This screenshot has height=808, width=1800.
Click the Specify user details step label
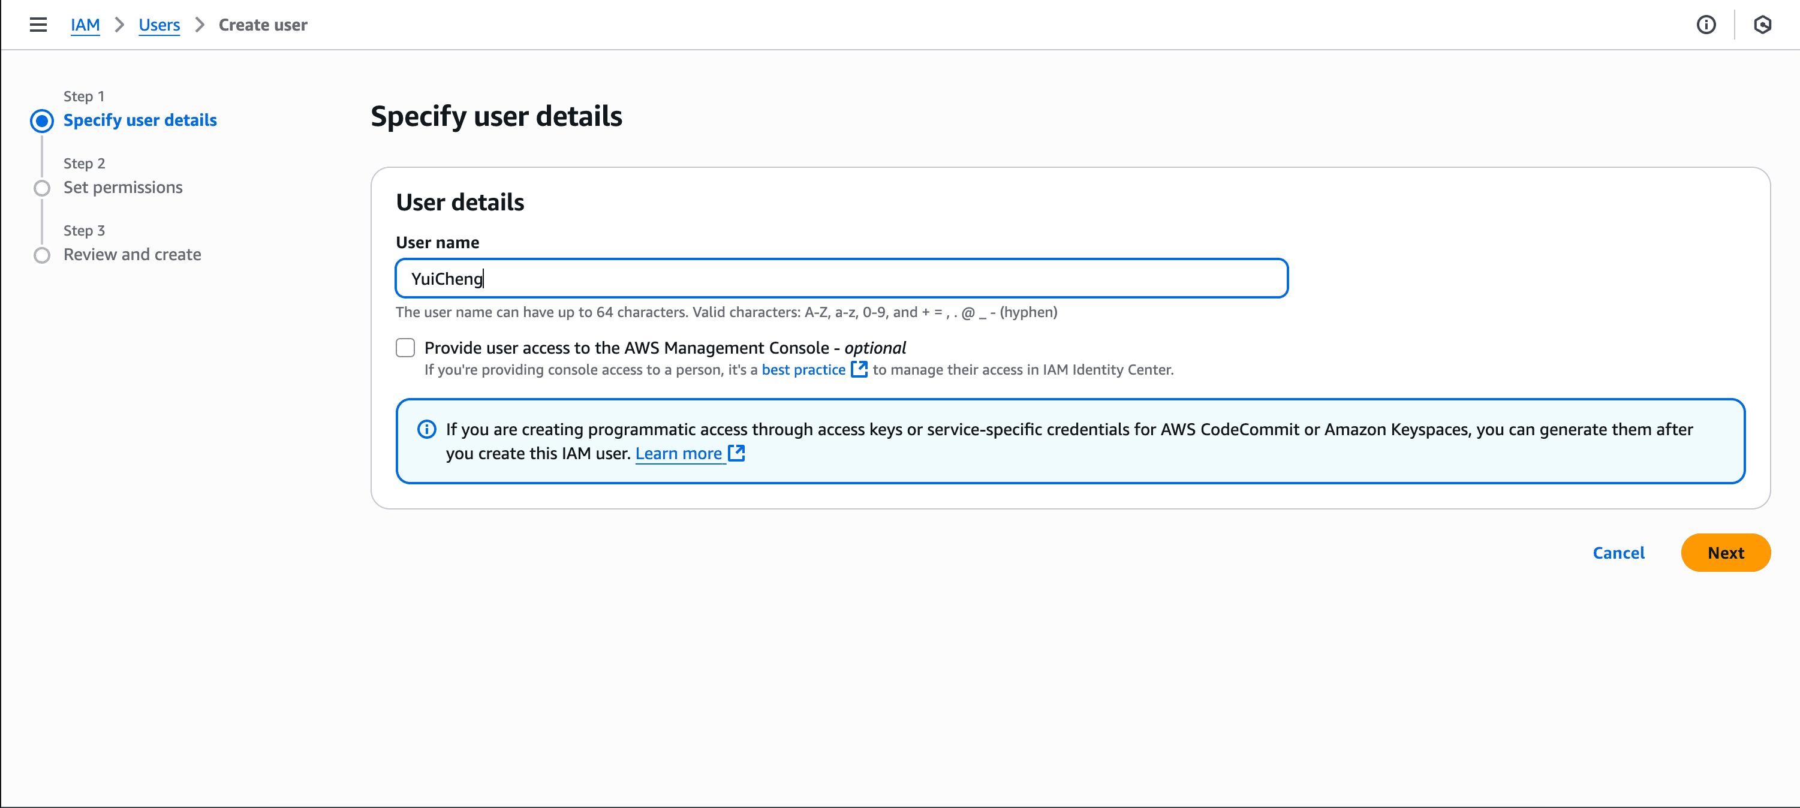(140, 120)
